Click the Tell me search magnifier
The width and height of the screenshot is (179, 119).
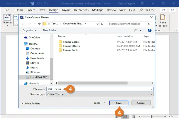click(141, 10)
